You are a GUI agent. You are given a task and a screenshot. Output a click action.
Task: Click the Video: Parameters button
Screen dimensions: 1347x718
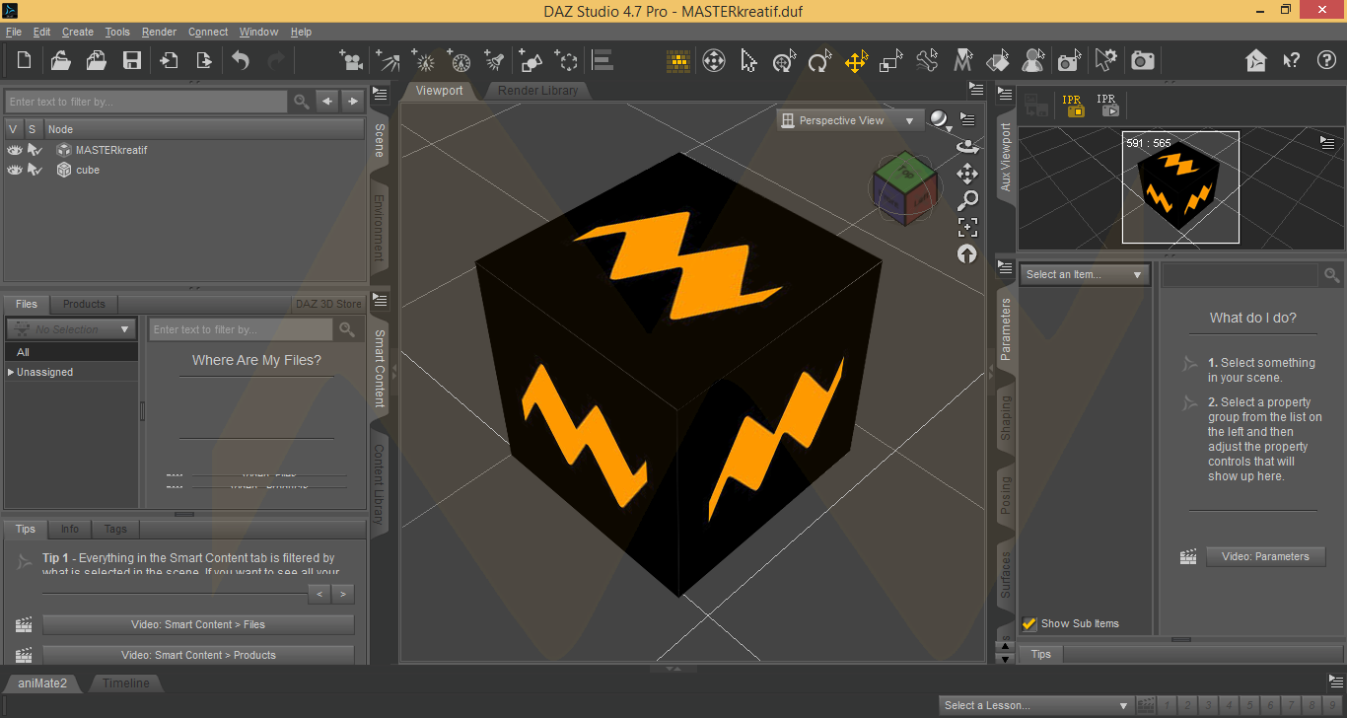(1265, 556)
